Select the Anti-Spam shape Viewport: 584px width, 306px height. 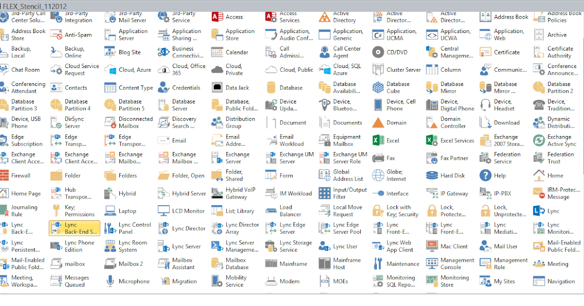coord(72,34)
